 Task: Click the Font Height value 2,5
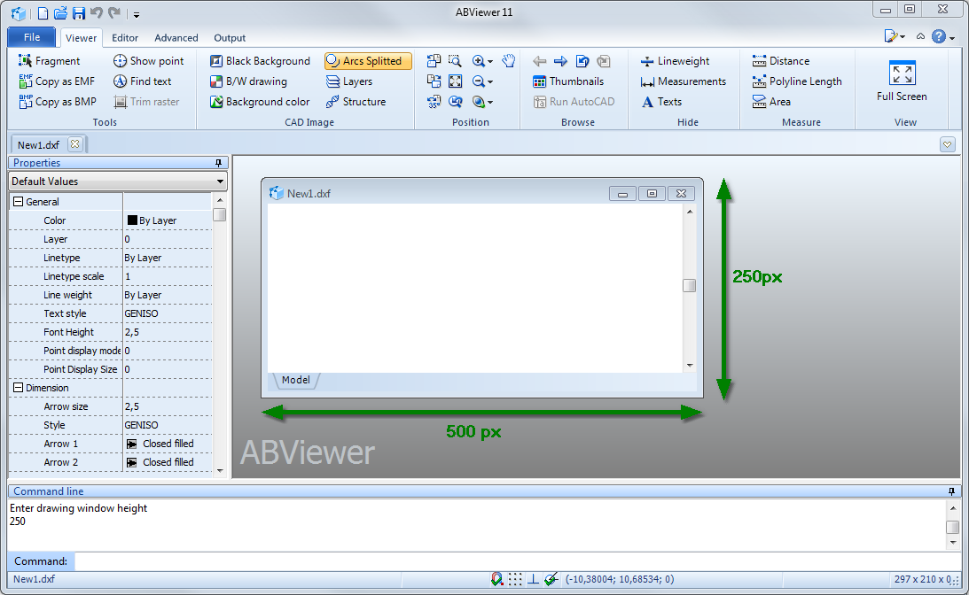131,332
